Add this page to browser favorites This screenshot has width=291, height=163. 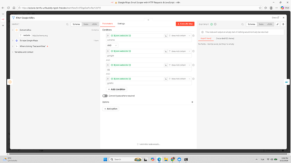click(260, 8)
